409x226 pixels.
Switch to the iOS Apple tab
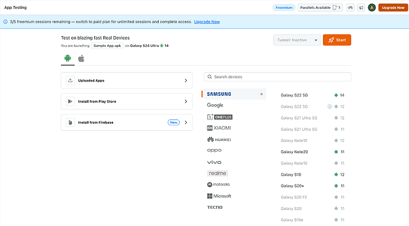[81, 59]
